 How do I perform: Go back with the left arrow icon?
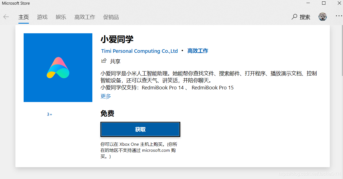pyautogui.click(x=6, y=17)
